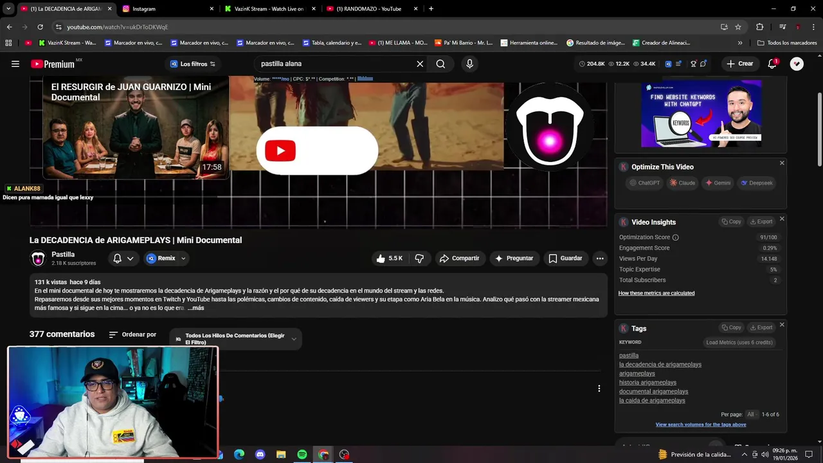The height and width of the screenshot is (463, 823).
Task: Click the vidIQ trophy icon in header
Action: [694, 64]
